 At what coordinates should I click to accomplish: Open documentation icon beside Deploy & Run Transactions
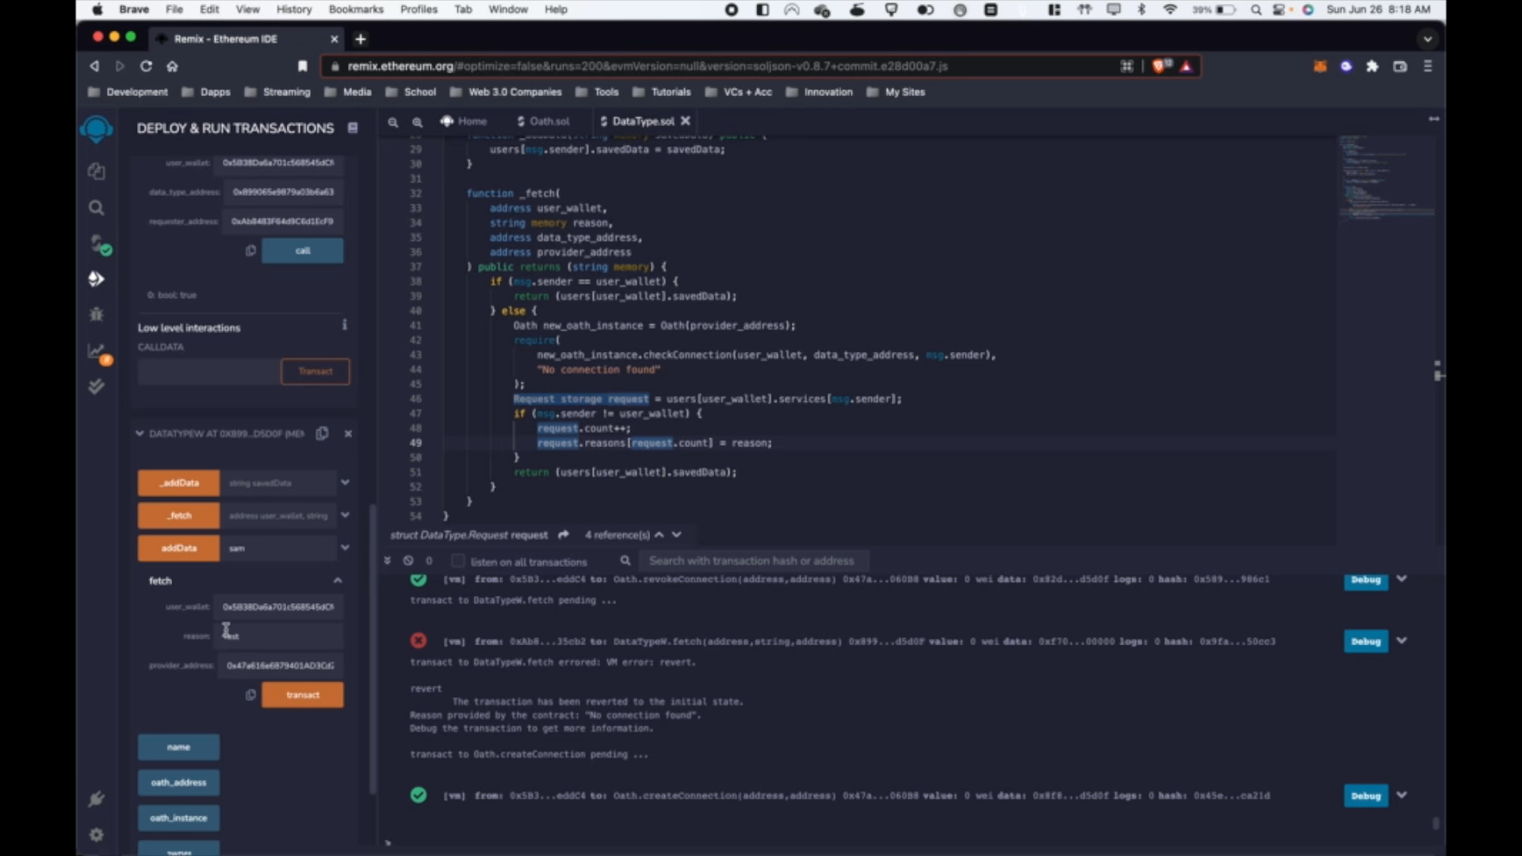[353, 128]
